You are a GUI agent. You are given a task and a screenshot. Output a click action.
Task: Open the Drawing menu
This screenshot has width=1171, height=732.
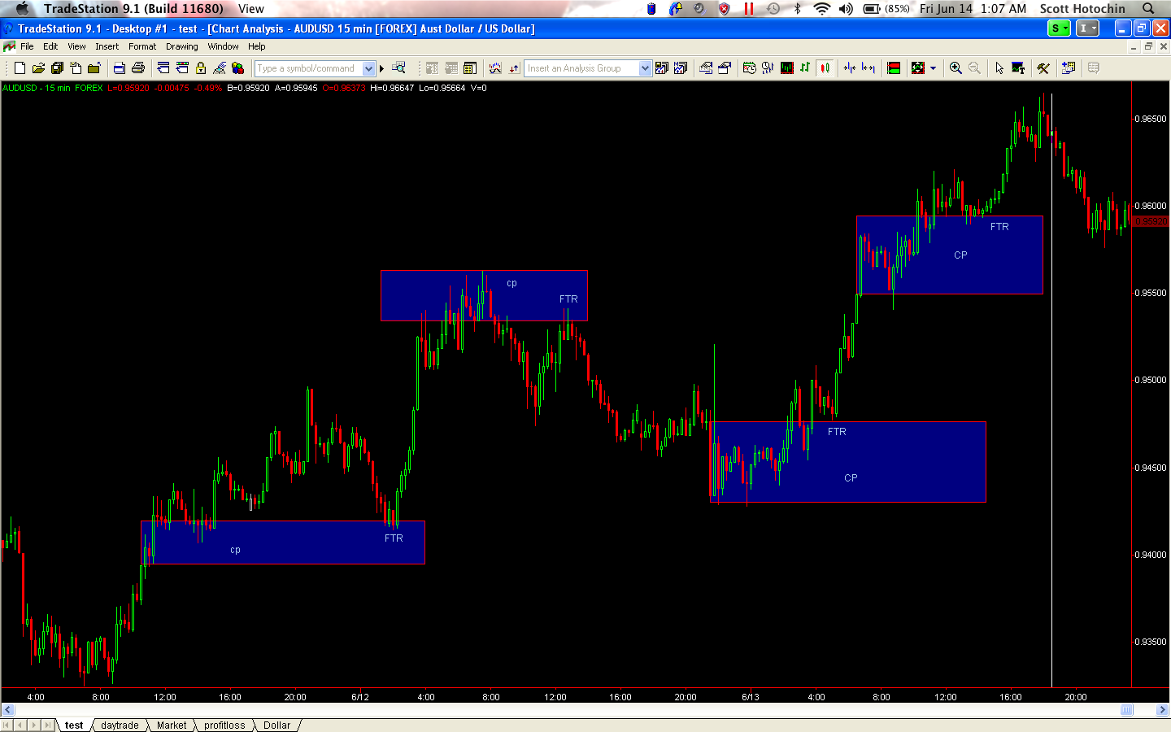click(181, 46)
